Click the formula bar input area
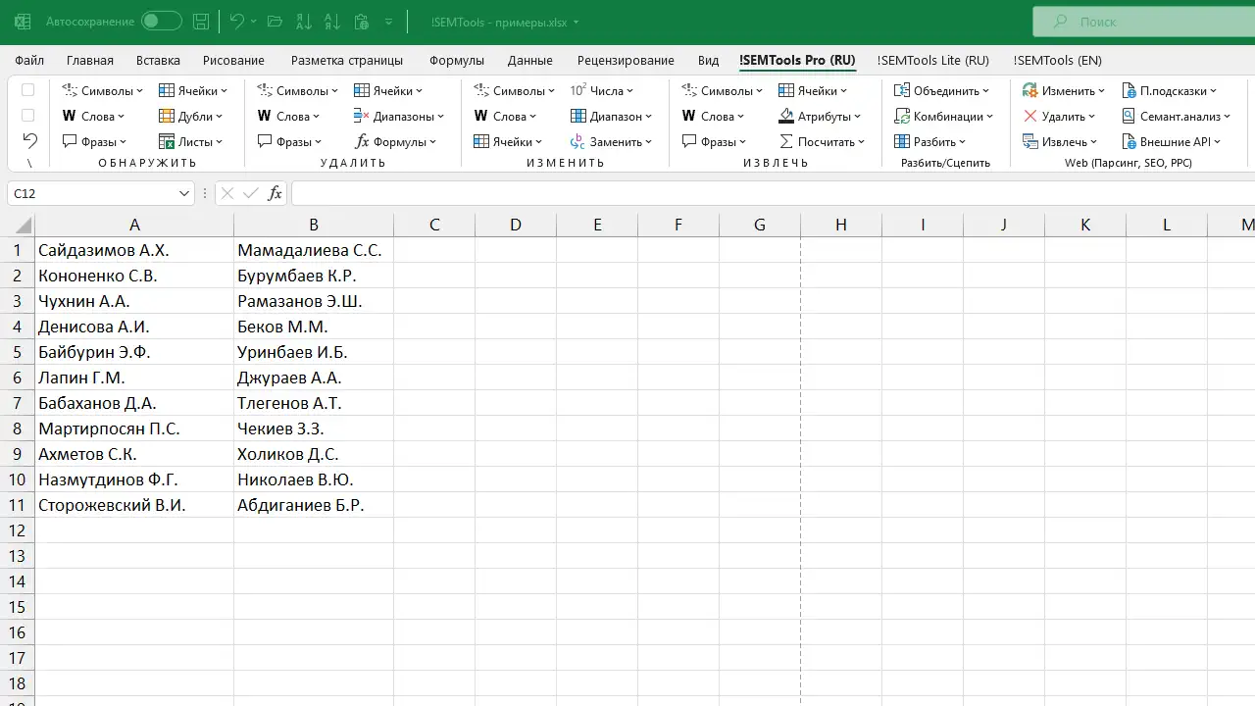 click(773, 193)
